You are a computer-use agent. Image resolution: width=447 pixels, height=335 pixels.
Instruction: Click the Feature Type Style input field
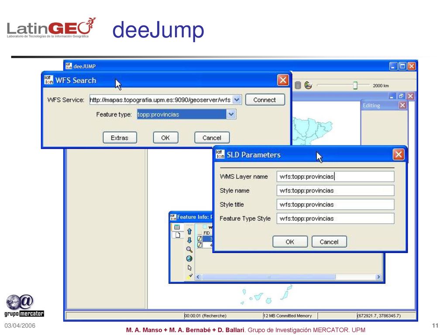point(335,219)
